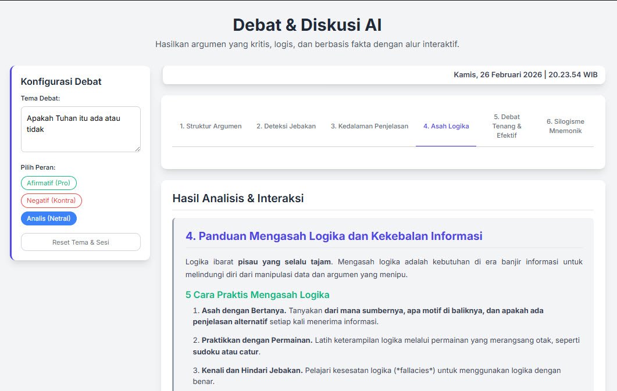Click paragraph mentioning pisau yang selalu tajam
The width and height of the screenshot is (617, 391).
point(384,268)
